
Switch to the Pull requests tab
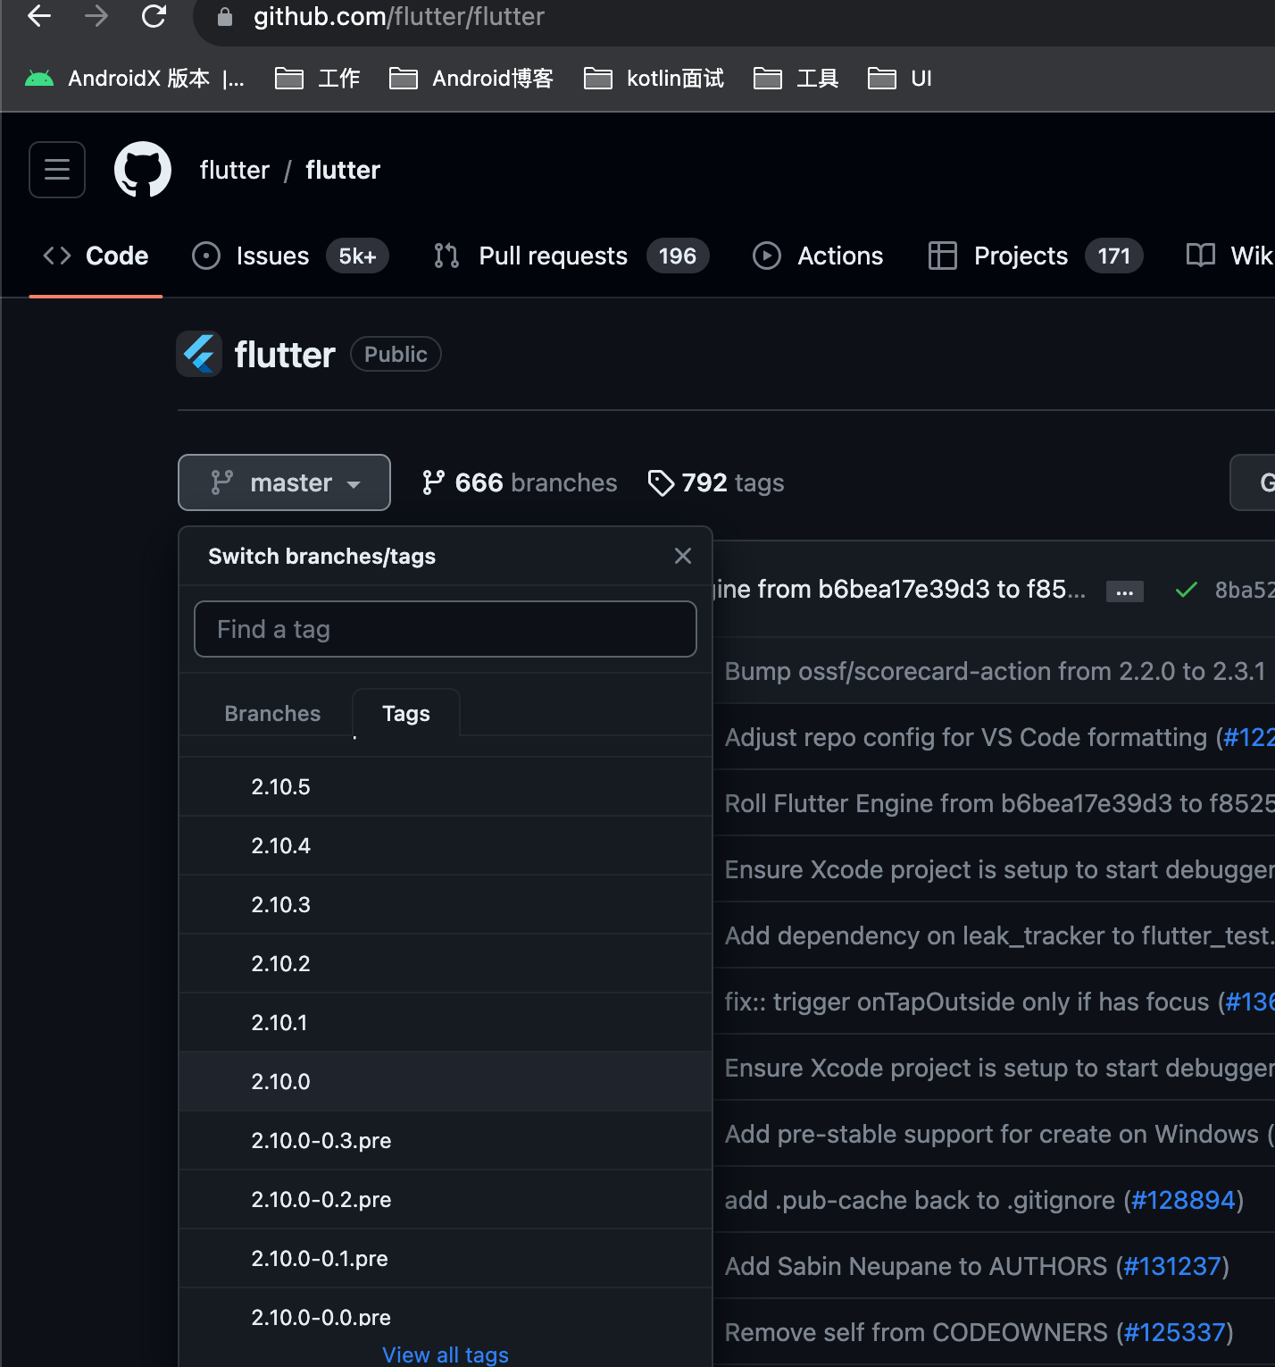(x=571, y=256)
